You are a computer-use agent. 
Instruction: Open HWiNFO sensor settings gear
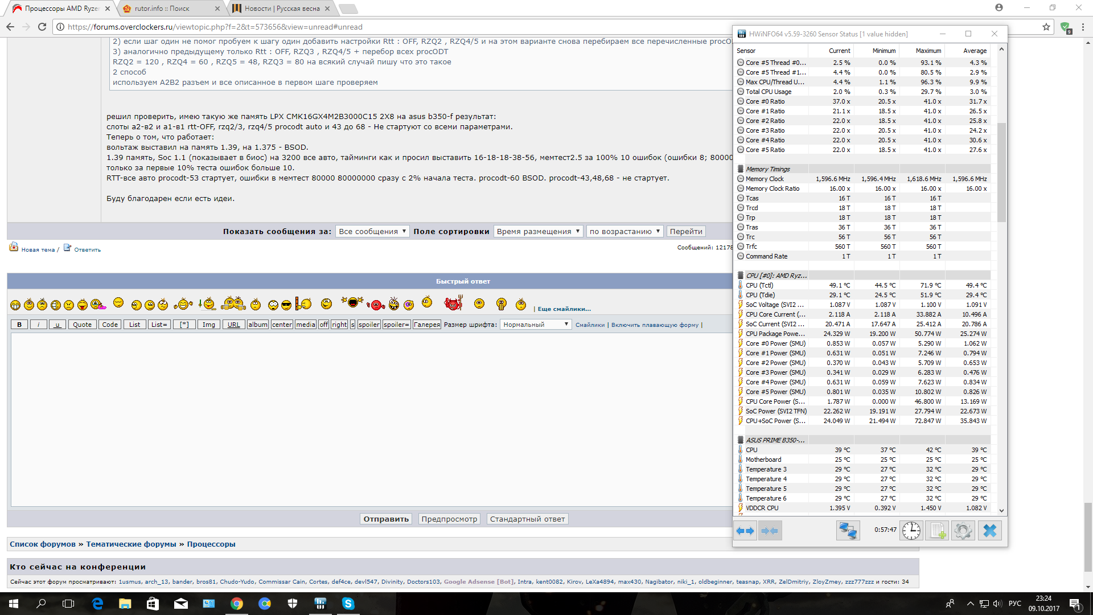pyautogui.click(x=963, y=531)
